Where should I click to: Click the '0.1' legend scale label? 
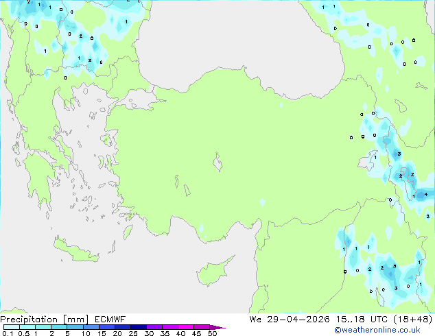click(8, 333)
